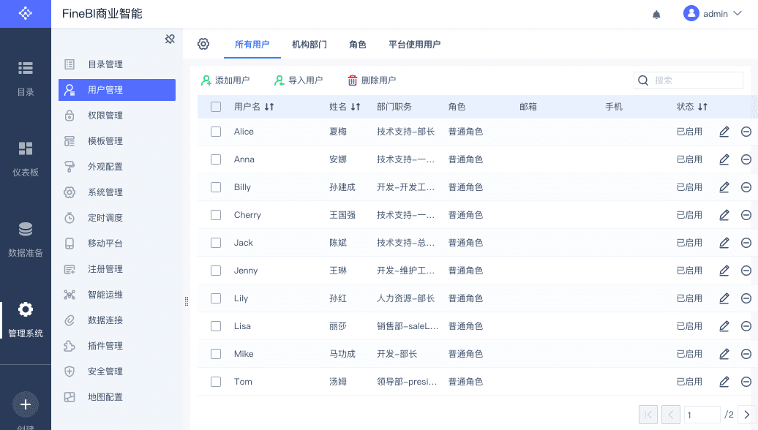The width and height of the screenshot is (758, 430).
Task: Click the 删除用户 button
Action: (x=372, y=80)
